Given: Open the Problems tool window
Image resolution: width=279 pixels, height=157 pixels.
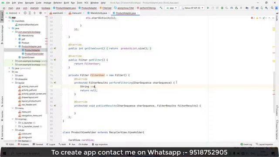Looking at the screenshot, I should [x=23, y=144].
